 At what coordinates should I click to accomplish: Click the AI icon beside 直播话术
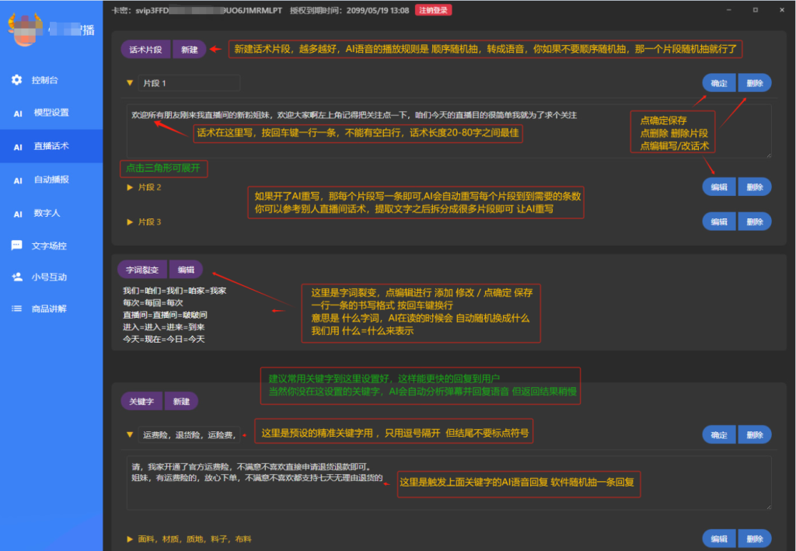pos(18,147)
